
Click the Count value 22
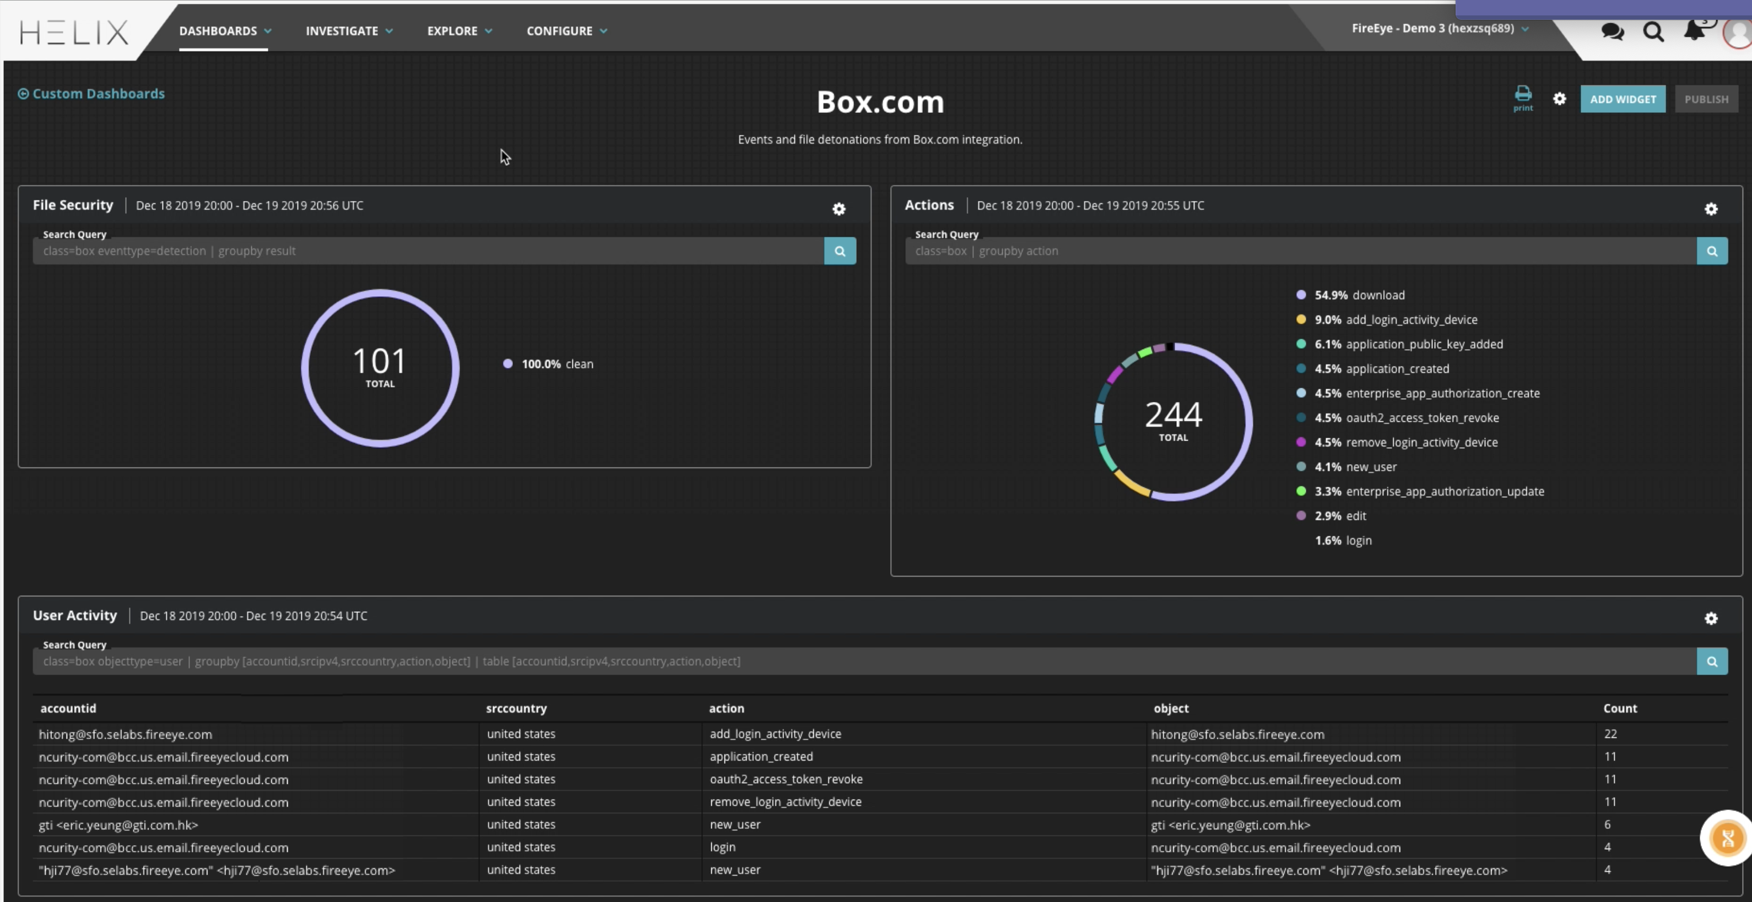[1610, 734]
